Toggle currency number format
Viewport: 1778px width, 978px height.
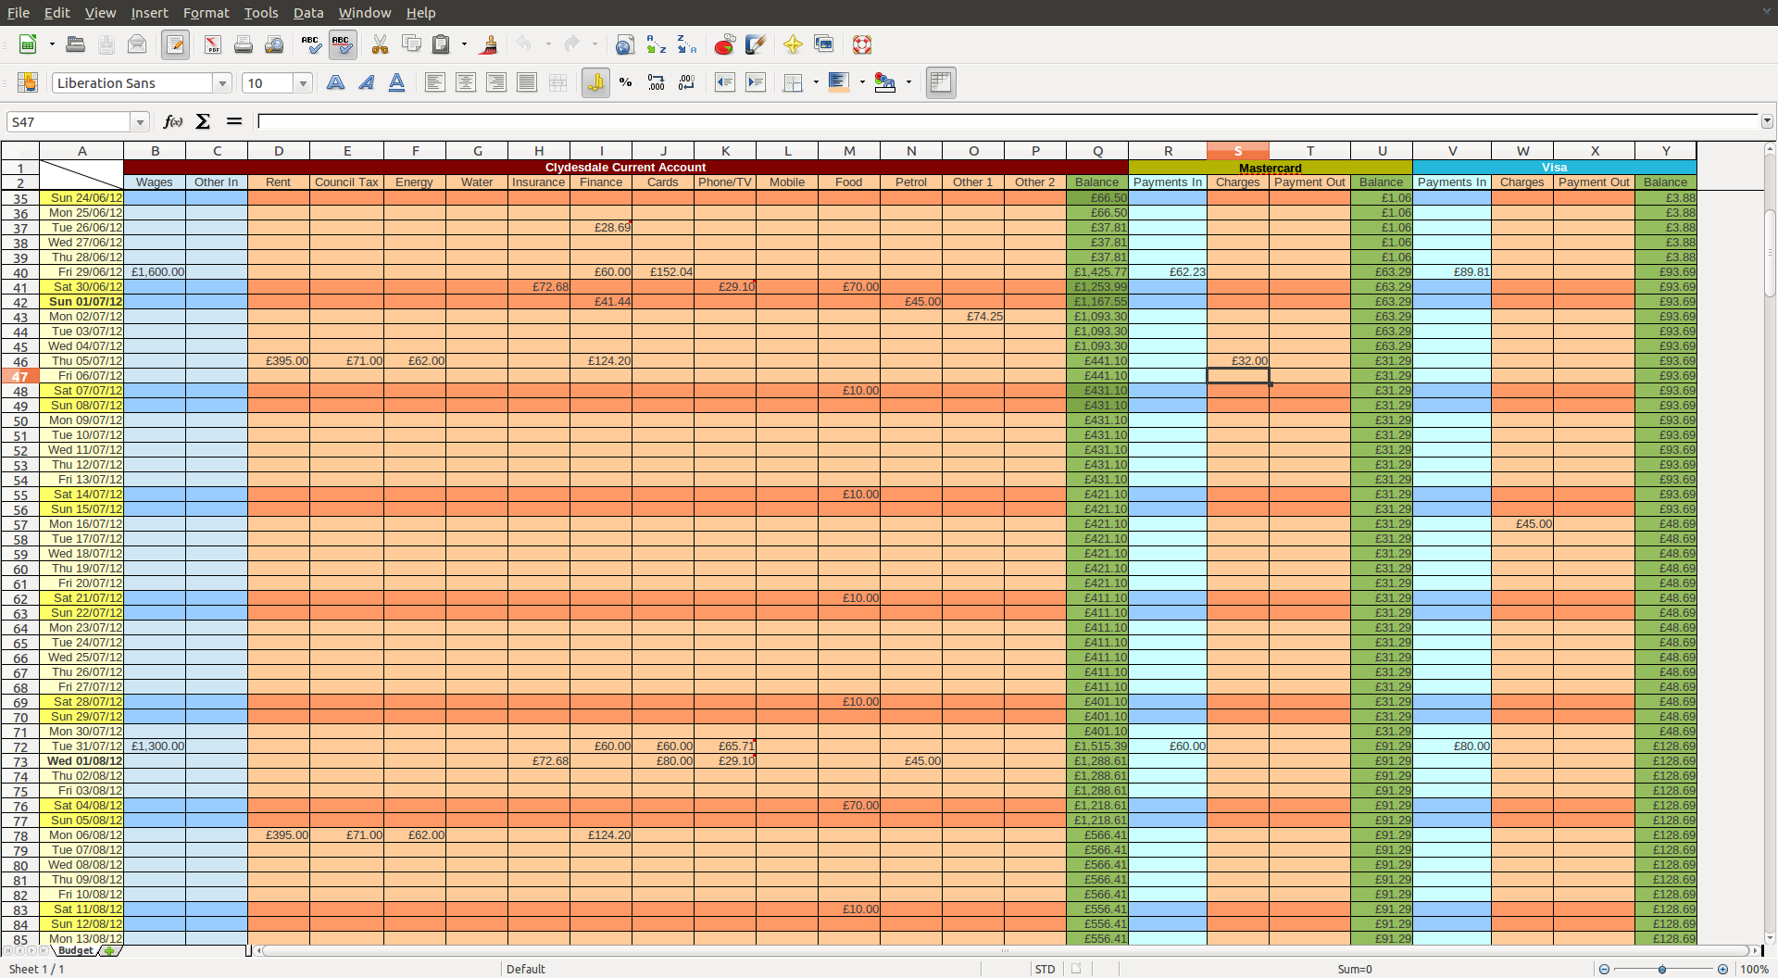tap(595, 82)
